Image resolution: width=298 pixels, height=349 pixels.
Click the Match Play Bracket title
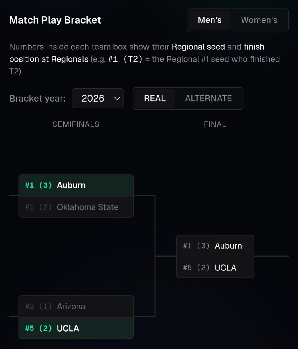pos(55,20)
